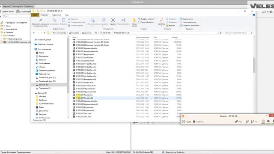Open Локальный диск (C:) in navigation pane

tap(47, 77)
